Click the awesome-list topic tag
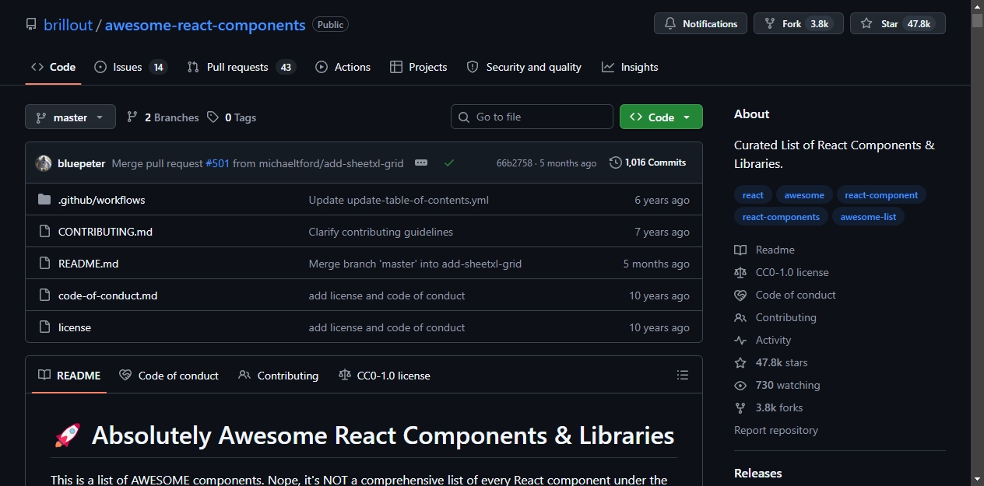This screenshot has height=486, width=984. pyautogui.click(x=868, y=217)
